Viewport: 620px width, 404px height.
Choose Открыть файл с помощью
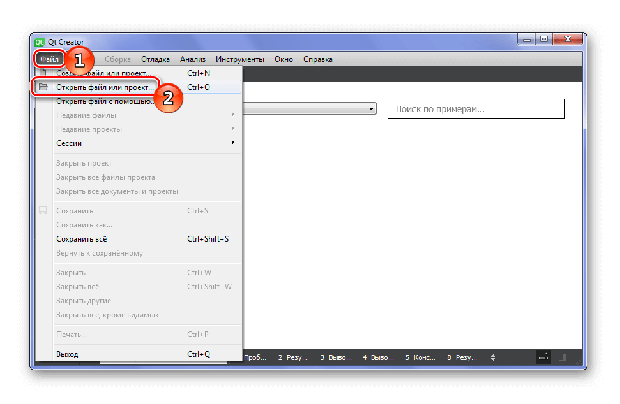139,101
